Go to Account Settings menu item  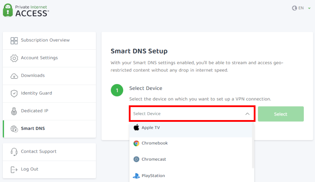(49, 58)
